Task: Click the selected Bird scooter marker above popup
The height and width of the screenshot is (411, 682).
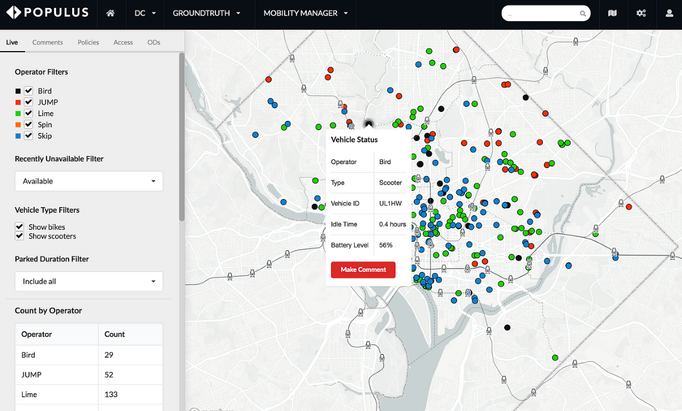Action: pos(369,123)
